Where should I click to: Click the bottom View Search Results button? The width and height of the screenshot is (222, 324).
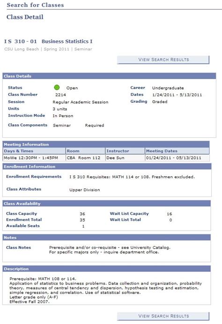163,316
